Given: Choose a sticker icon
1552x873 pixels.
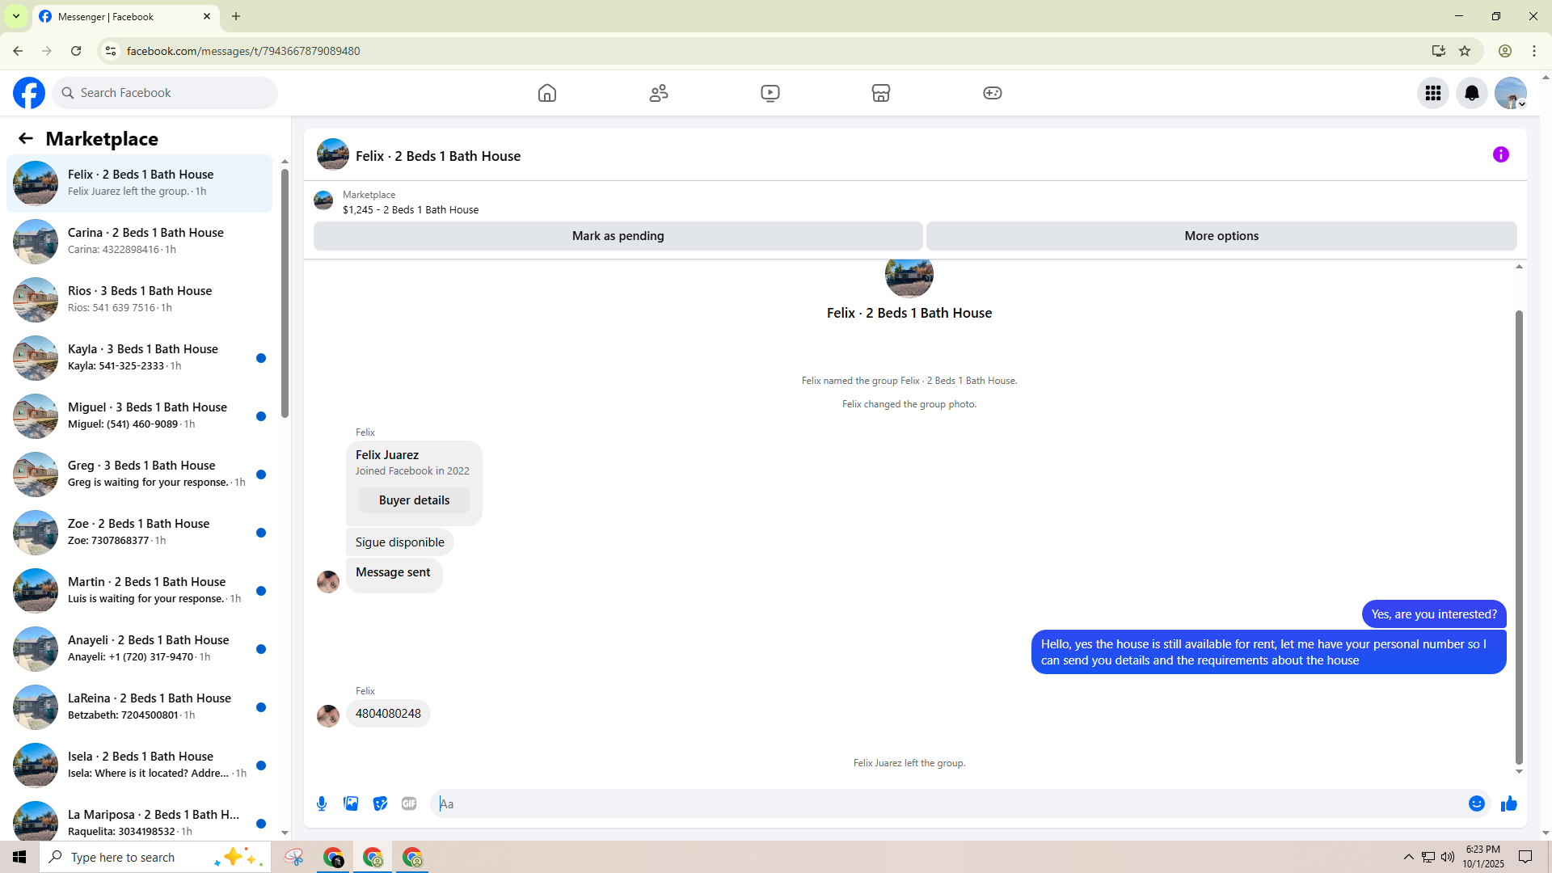Looking at the screenshot, I should point(380,803).
